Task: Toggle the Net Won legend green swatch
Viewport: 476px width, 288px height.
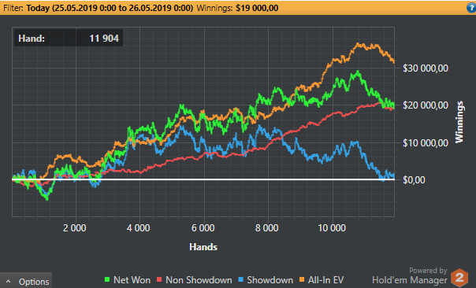Action: point(107,279)
